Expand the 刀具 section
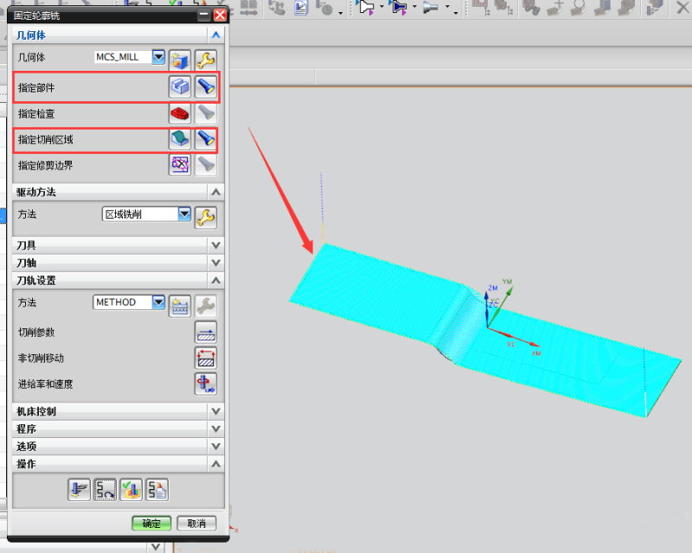This screenshot has height=553, width=692. pos(215,245)
